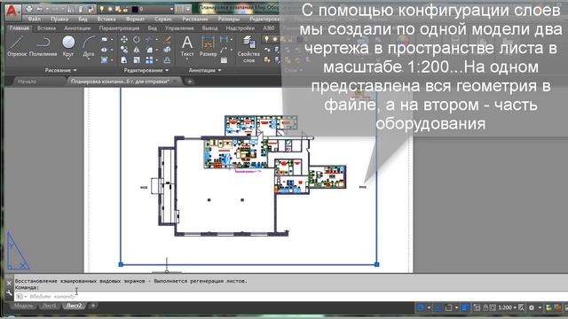Click the rectangle draw icon
Viewport: 568px width, 319px height.
[x=105, y=39]
